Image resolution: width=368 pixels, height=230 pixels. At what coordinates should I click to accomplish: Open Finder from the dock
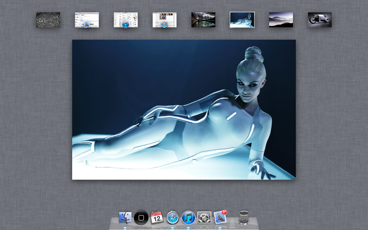[x=125, y=218]
